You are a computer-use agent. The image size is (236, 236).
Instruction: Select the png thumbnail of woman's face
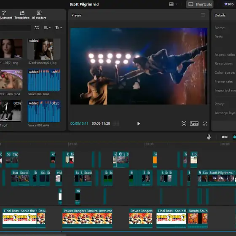click(x=11, y=48)
